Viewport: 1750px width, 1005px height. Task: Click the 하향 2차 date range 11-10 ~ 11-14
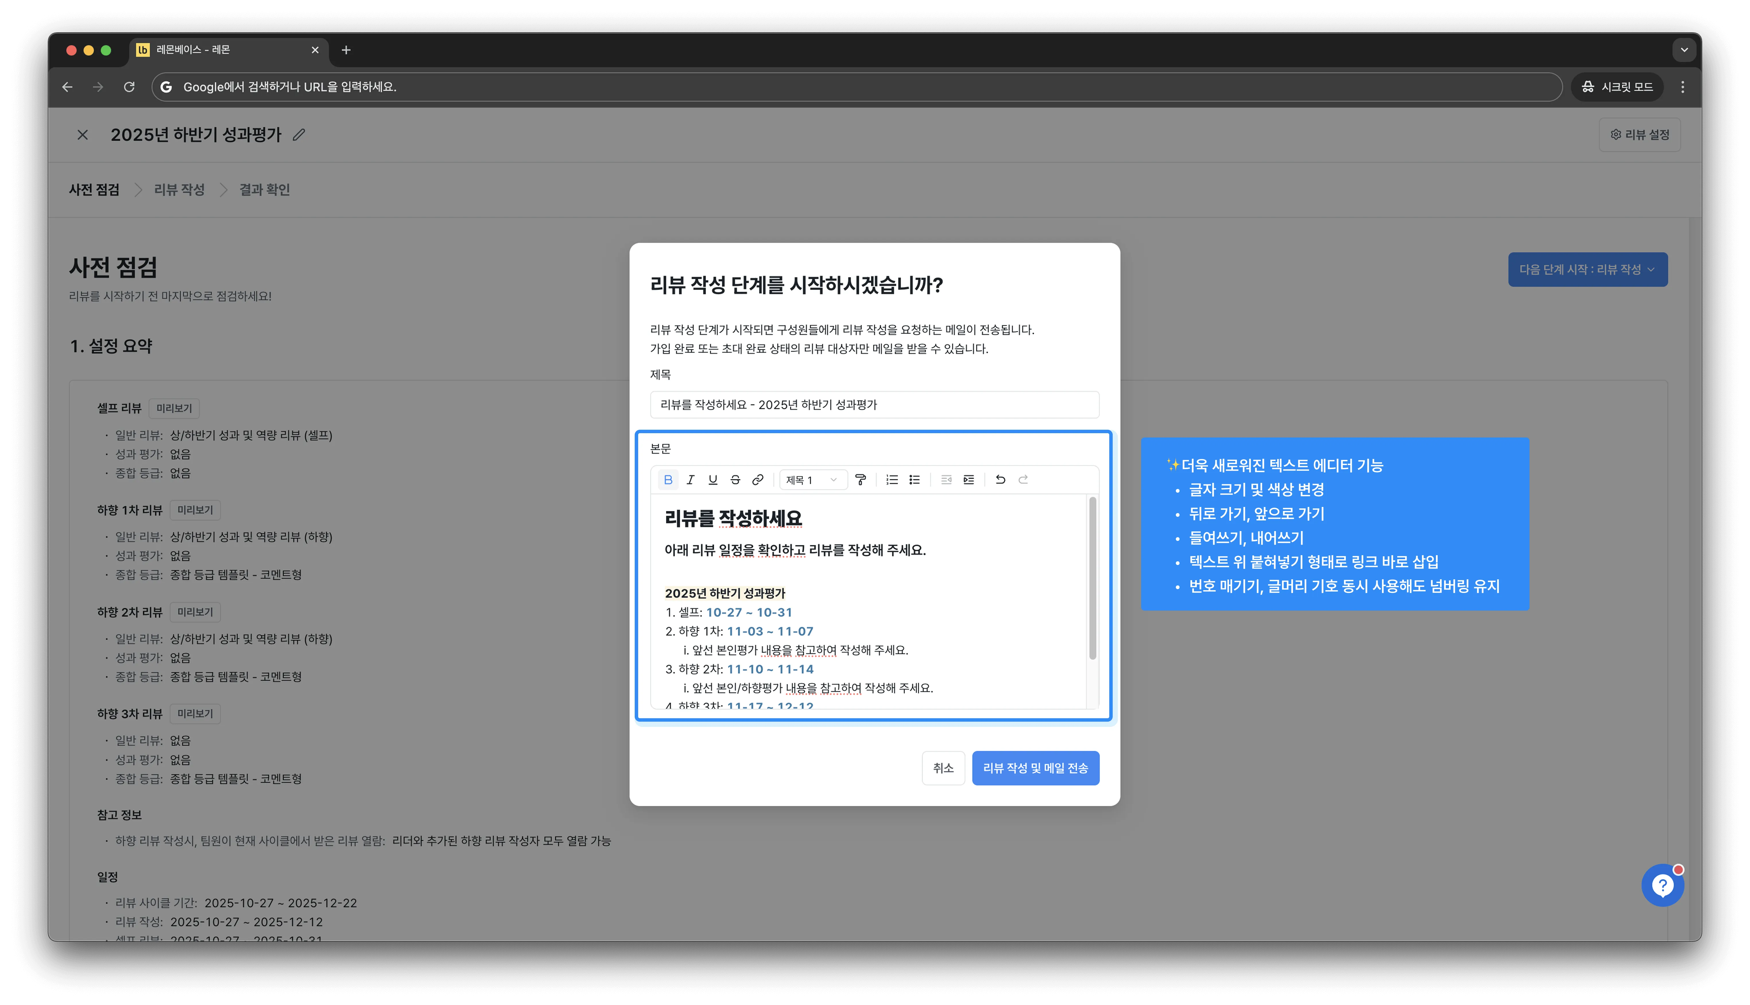coord(770,669)
